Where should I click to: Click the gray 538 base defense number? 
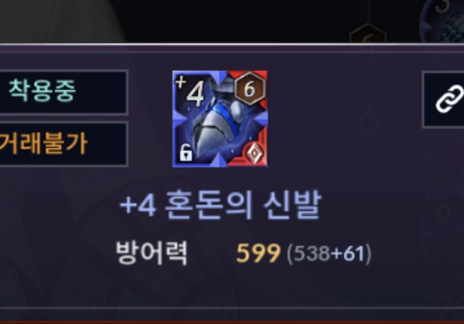(312, 253)
